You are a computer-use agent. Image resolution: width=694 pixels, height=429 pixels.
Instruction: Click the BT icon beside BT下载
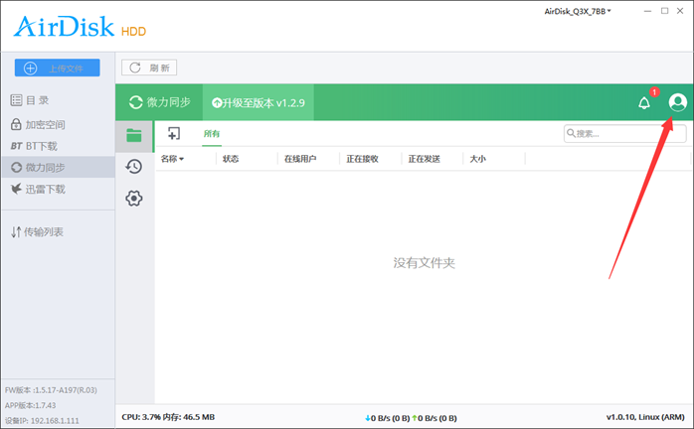click(x=16, y=146)
